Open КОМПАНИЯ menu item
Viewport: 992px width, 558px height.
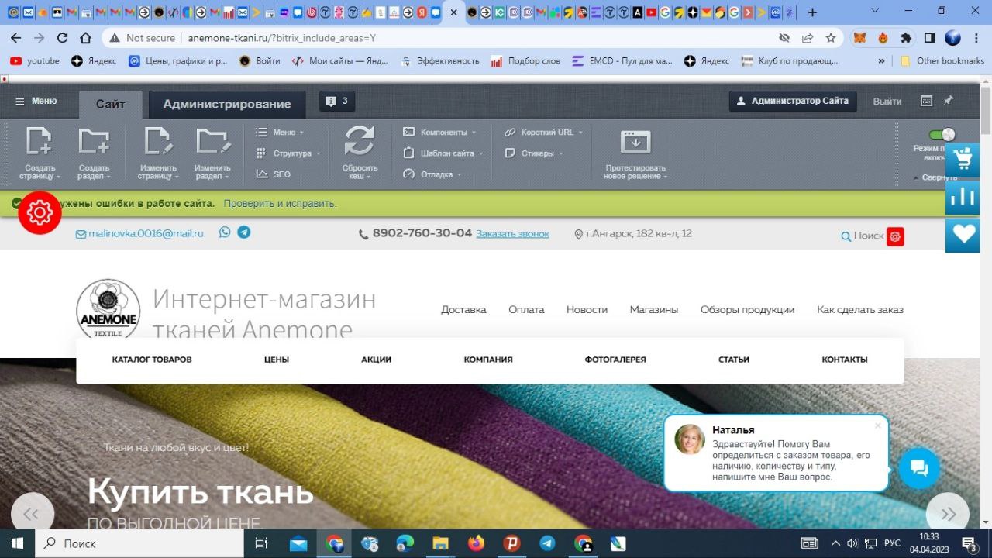click(488, 360)
